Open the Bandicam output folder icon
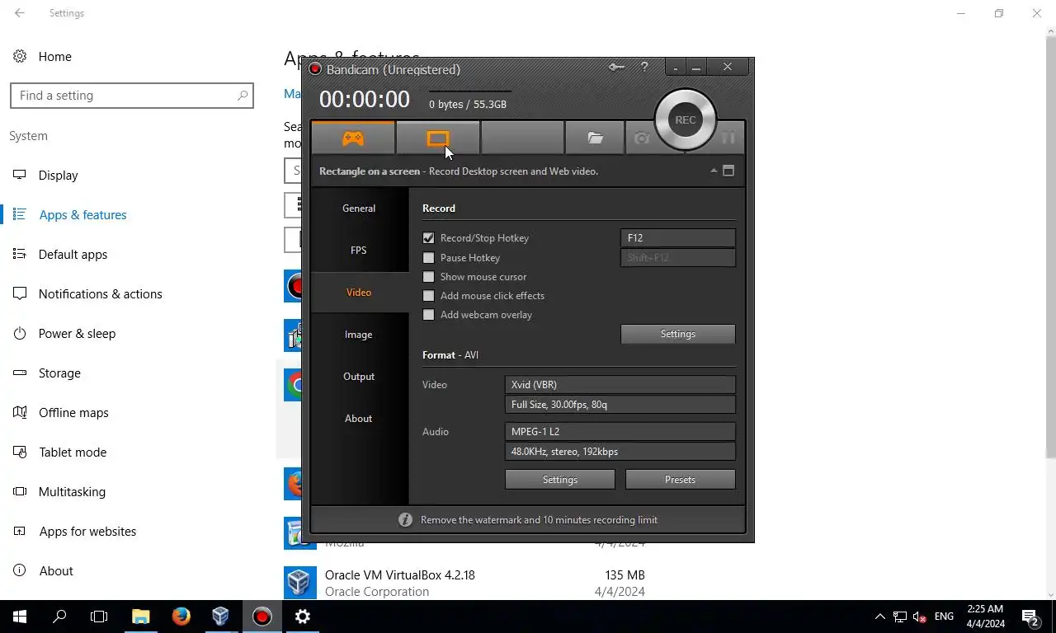1056x633 pixels. pyautogui.click(x=595, y=138)
